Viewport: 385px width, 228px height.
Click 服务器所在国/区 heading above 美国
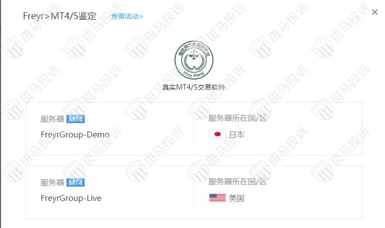[237, 182]
